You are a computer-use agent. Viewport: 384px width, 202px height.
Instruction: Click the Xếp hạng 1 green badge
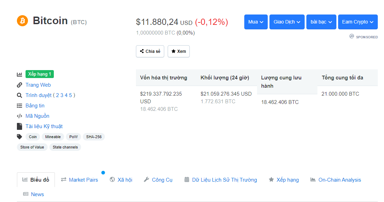[40, 74]
